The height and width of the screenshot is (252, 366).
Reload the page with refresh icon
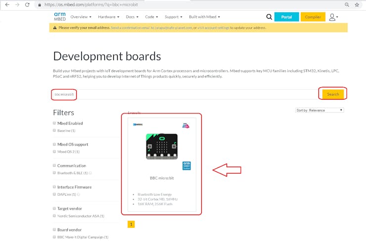(27, 4)
